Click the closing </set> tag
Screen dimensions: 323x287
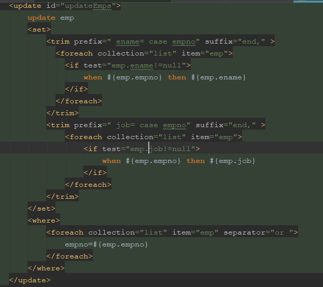point(41,209)
